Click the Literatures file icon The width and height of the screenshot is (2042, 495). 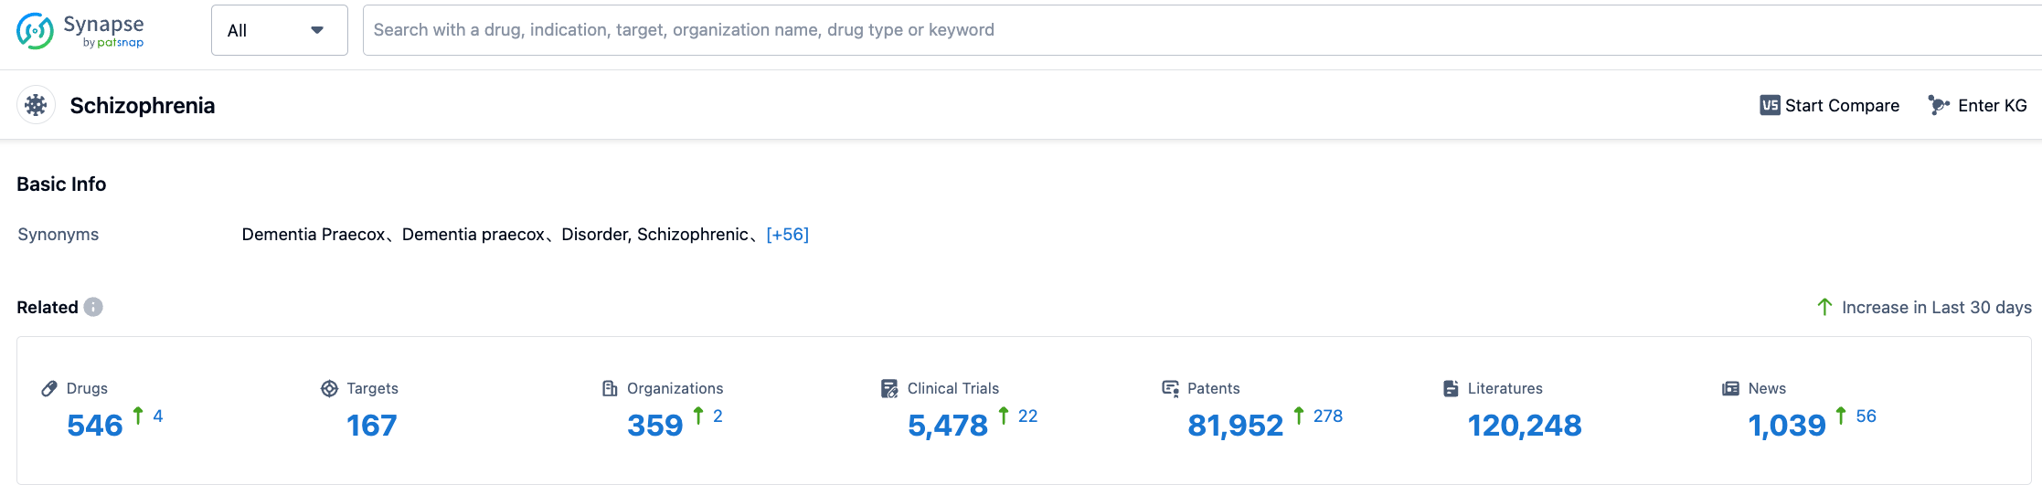pos(1451,388)
